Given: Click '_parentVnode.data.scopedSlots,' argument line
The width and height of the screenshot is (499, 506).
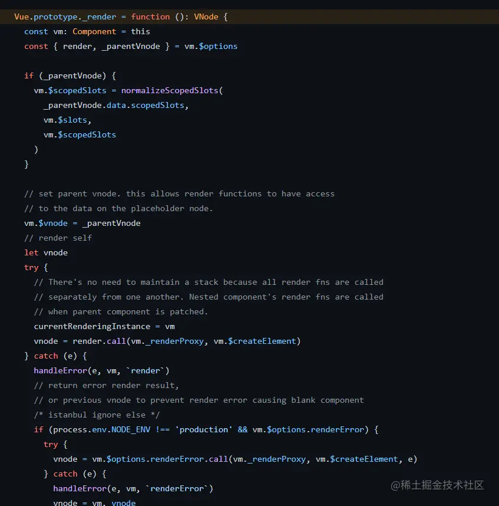Looking at the screenshot, I should [116, 105].
